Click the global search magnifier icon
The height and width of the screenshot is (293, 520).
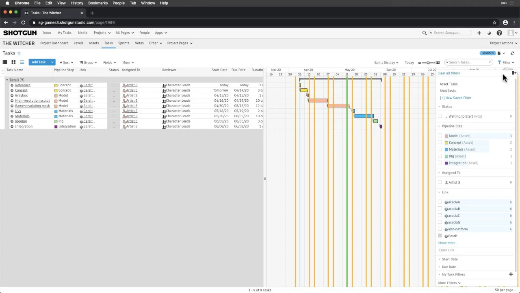pos(425,33)
